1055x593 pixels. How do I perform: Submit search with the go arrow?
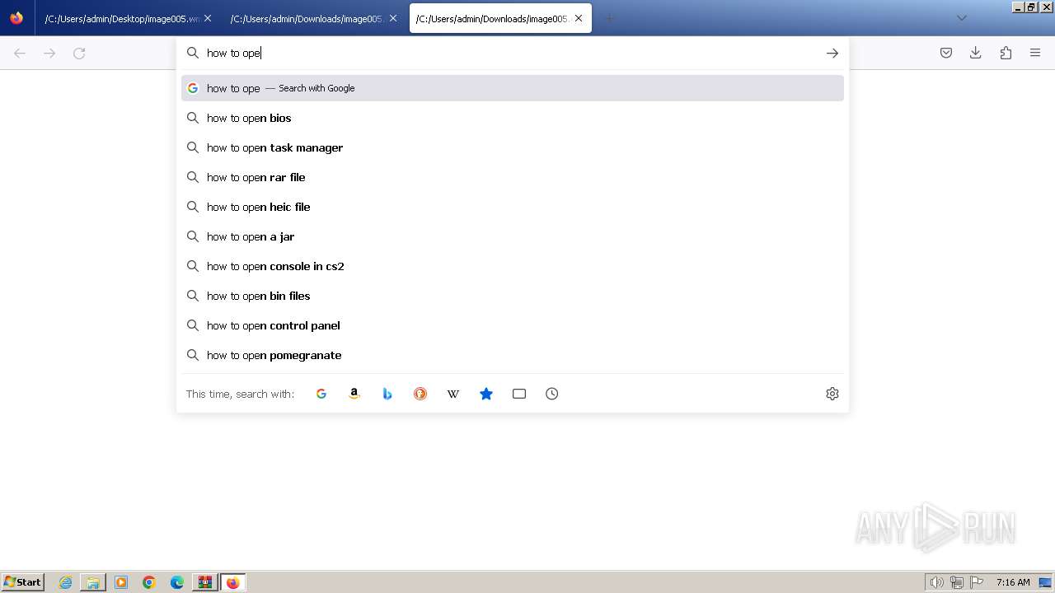pyautogui.click(x=832, y=53)
